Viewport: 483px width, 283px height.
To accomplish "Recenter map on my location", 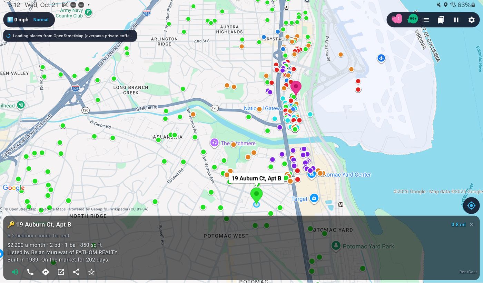I will pyautogui.click(x=471, y=206).
